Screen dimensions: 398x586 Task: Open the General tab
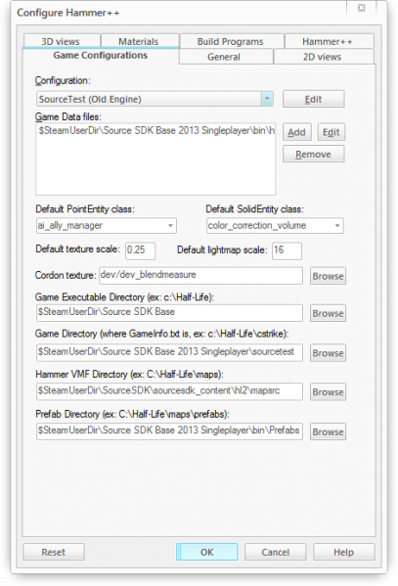click(225, 57)
